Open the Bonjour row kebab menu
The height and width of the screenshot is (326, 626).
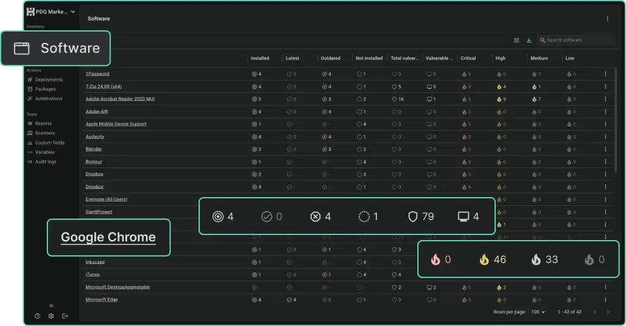[605, 162]
